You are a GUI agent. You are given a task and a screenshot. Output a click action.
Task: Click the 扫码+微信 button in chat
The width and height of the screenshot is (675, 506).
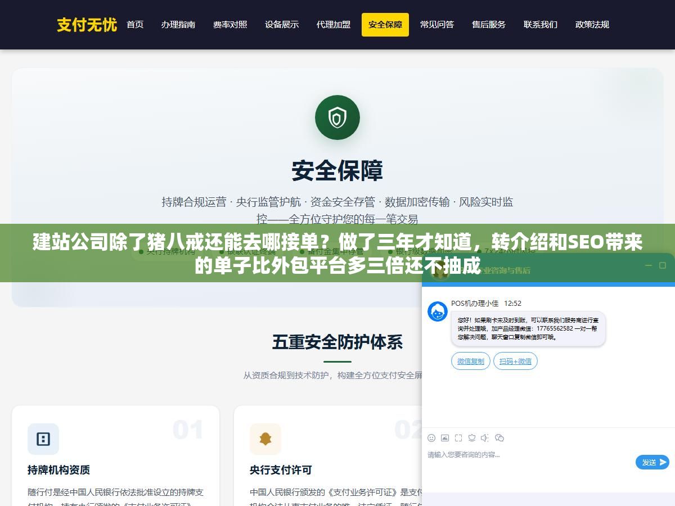(515, 361)
